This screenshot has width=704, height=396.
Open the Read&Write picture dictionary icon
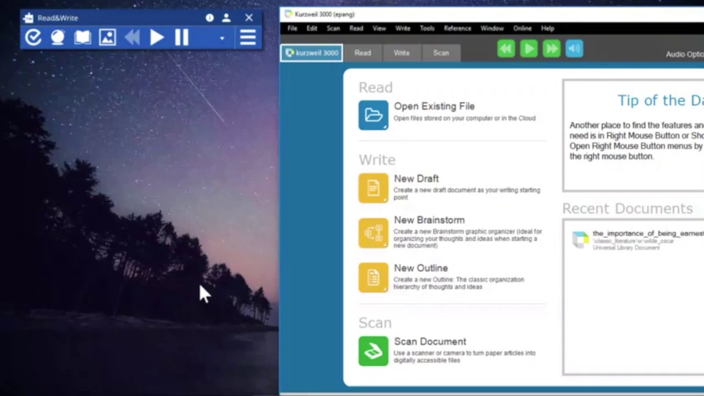(107, 37)
